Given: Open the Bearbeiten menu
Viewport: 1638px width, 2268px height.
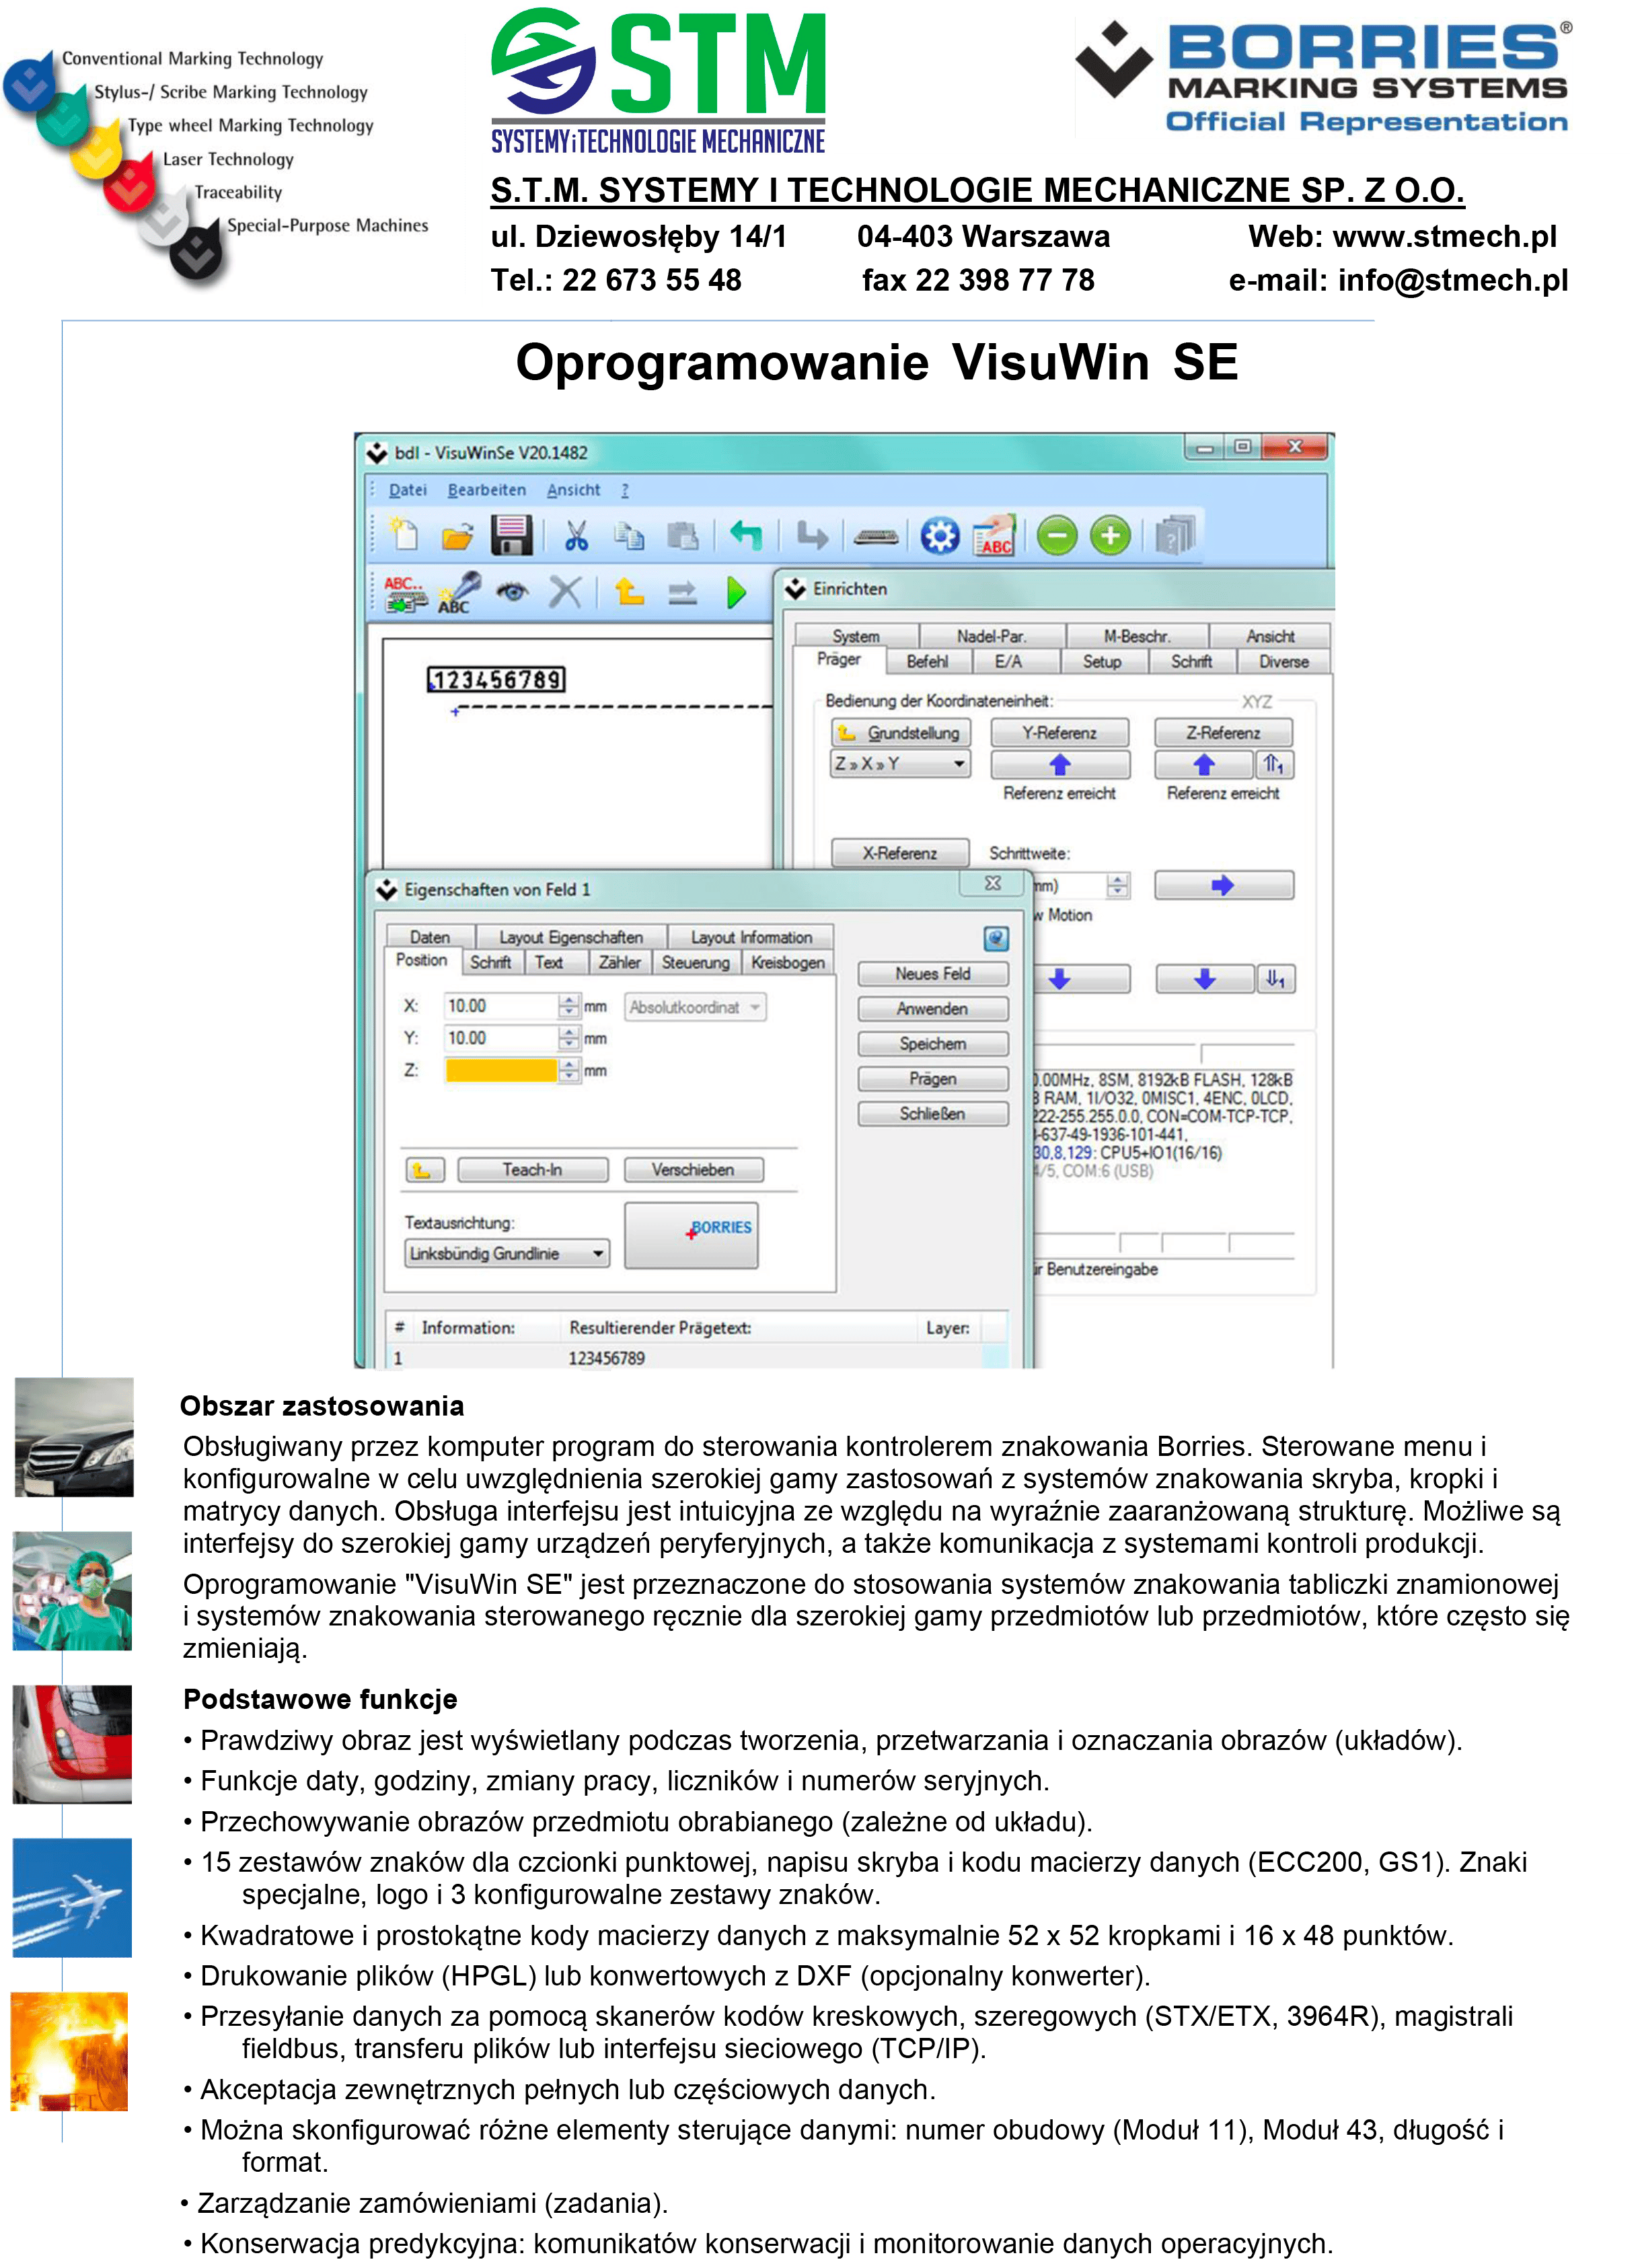Looking at the screenshot, I should tap(486, 490).
